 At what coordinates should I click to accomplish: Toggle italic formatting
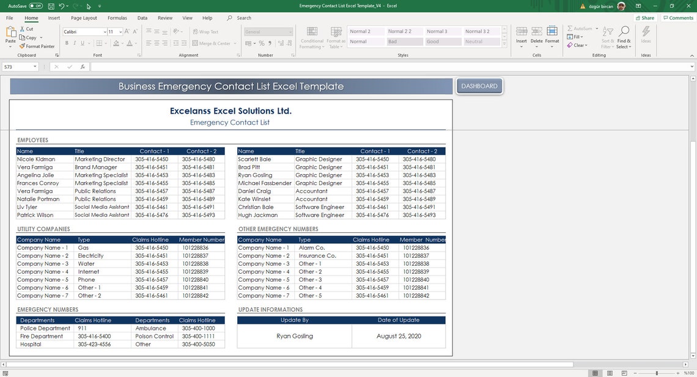(73, 43)
